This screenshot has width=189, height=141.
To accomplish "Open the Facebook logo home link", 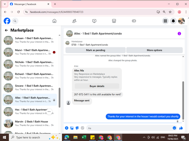I will (x=7, y=21).
